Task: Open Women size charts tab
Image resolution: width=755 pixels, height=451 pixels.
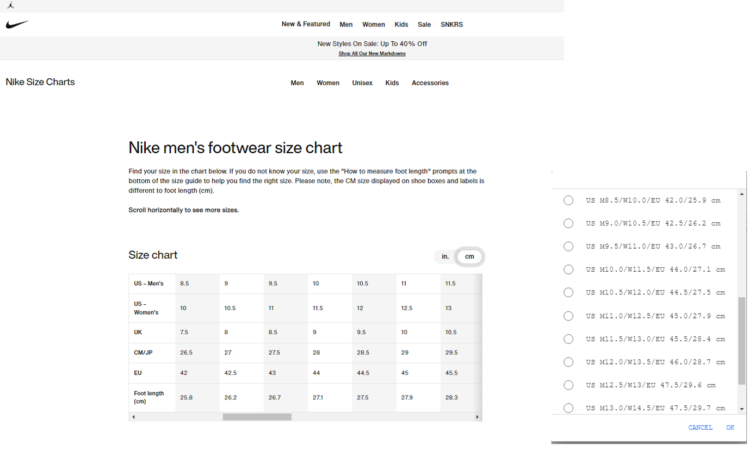Action: [328, 83]
